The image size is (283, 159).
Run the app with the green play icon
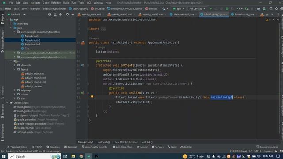point(210,9)
